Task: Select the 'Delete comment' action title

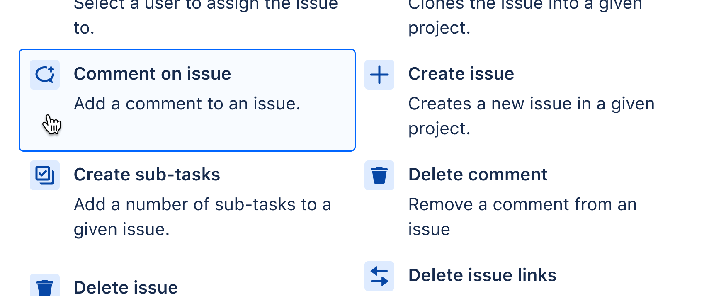Action: (478, 175)
